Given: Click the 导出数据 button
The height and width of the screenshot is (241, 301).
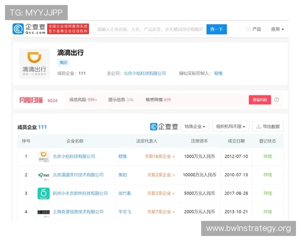Looking at the screenshot, I should pyautogui.click(x=268, y=127).
